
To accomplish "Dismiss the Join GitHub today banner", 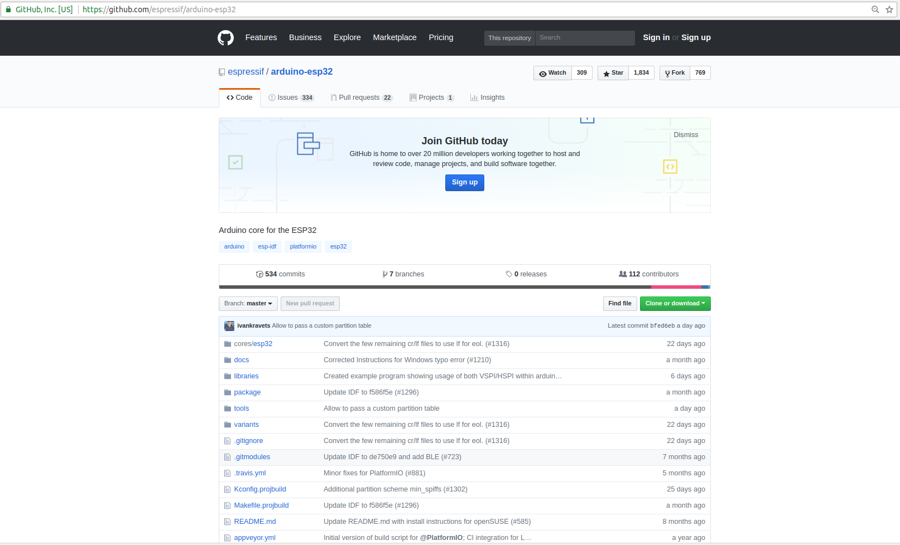I will point(686,135).
